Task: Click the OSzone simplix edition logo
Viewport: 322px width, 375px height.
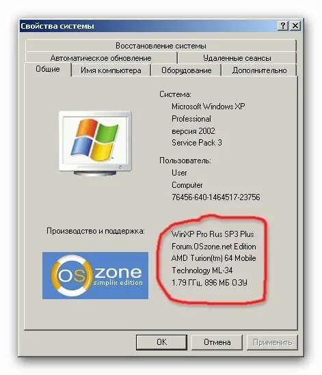Action: 95,275
